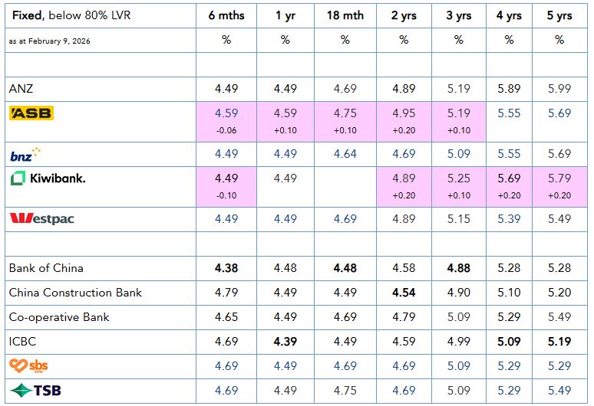Open bnz 18 mth rate 4.64

[x=345, y=154]
